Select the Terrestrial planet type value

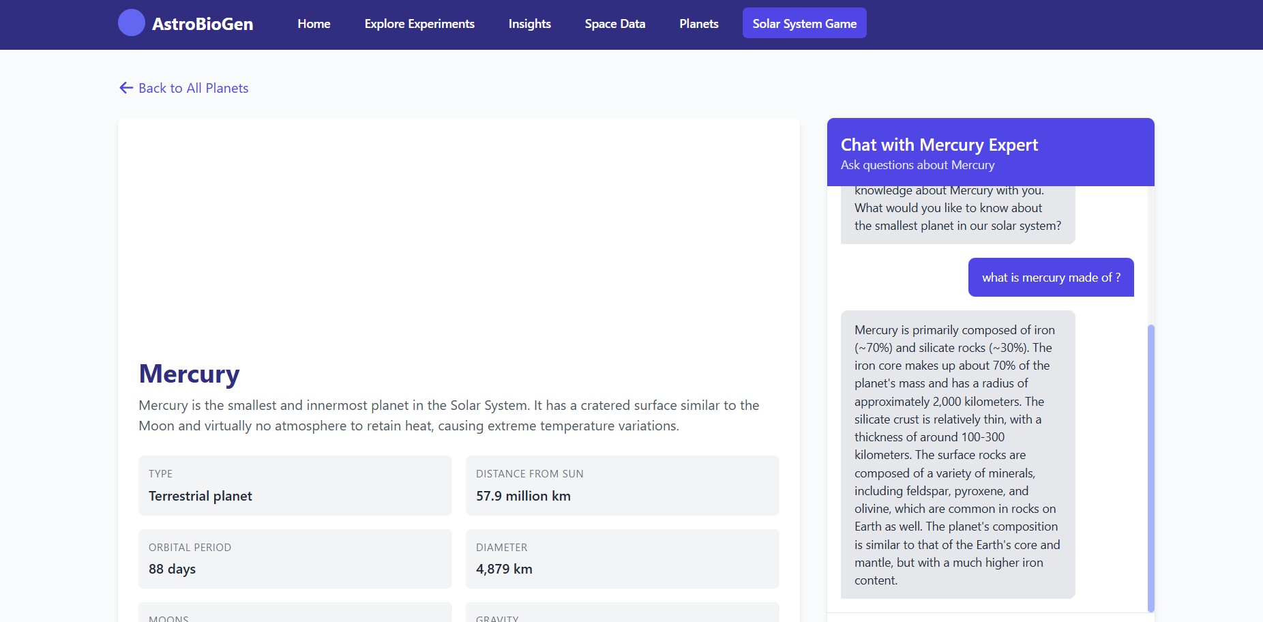pos(200,496)
